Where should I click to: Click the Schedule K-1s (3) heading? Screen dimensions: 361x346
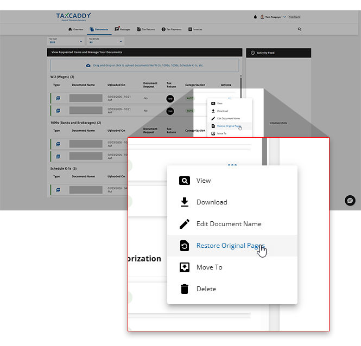pyautogui.click(x=64, y=169)
